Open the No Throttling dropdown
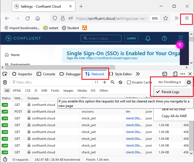Screen dimensions: 194x163 pos(170,82)
